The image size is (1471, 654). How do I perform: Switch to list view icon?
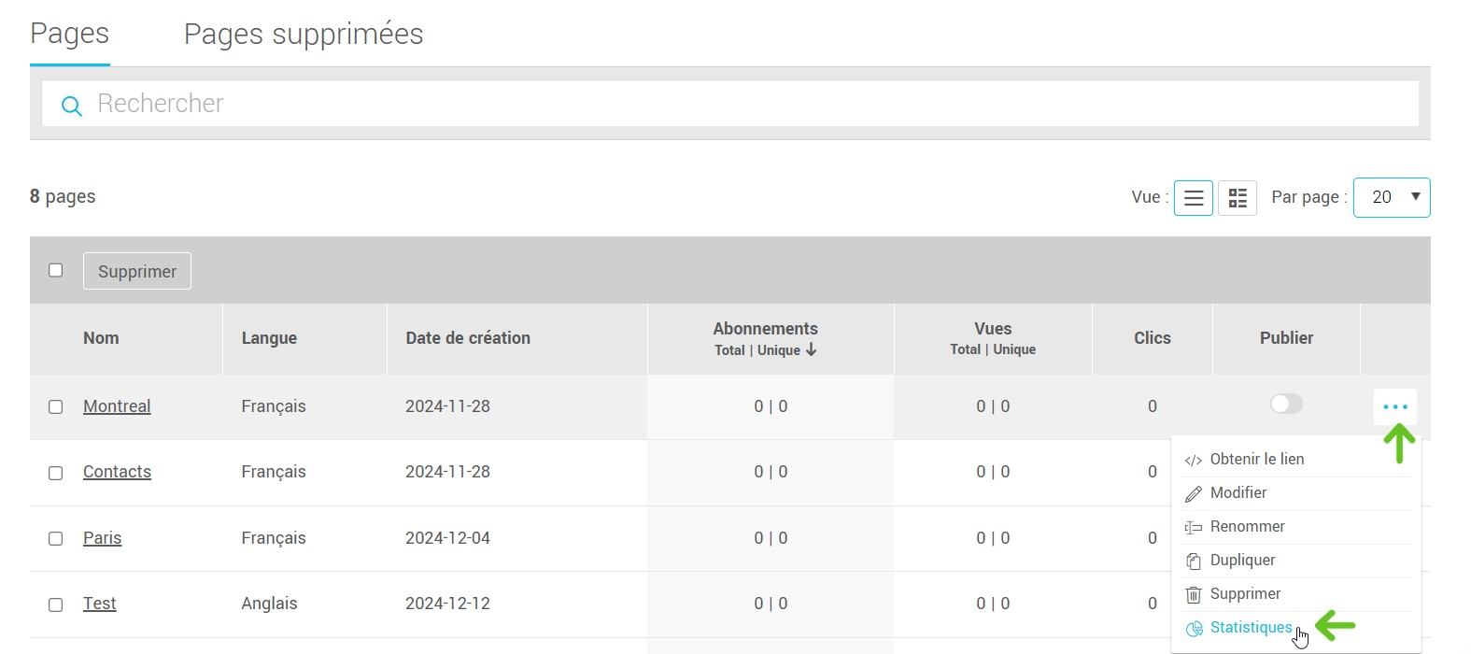[x=1194, y=198]
